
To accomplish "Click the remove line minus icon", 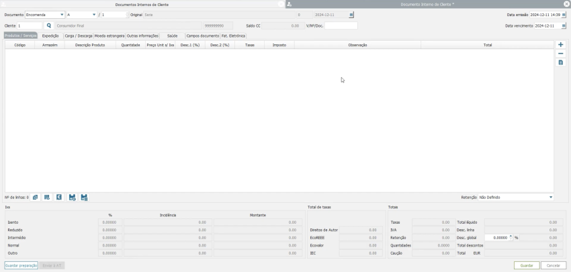I will tap(561, 54).
